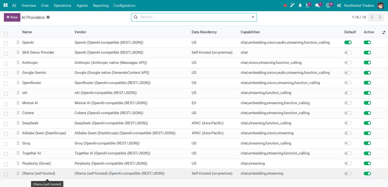Click 'EU' data residency cell
This screenshot has width=388, height=187.
coord(194,103)
